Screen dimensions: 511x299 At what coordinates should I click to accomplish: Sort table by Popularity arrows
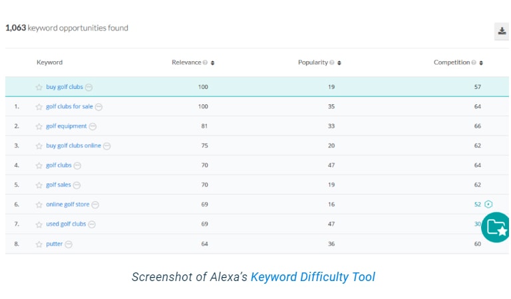[x=339, y=63]
